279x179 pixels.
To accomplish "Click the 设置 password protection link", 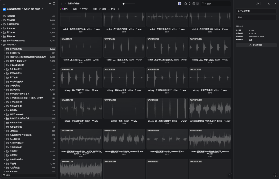I will (x=250, y=40).
